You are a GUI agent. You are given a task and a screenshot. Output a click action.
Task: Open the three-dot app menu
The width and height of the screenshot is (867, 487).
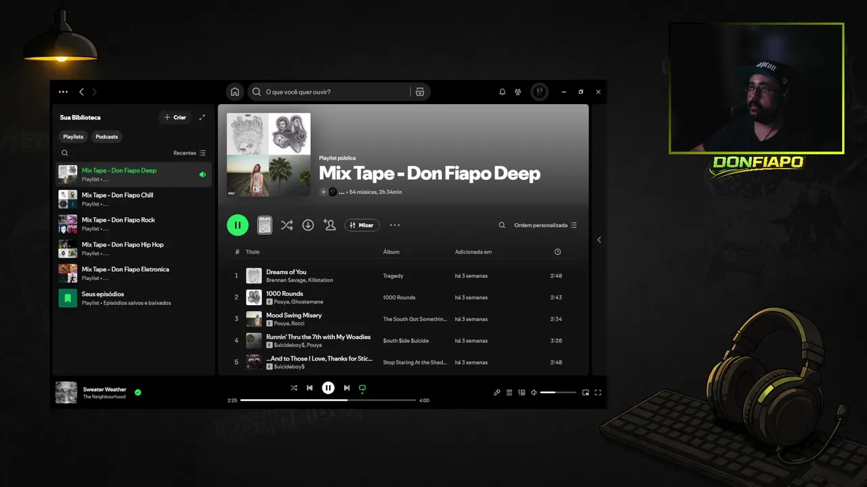(x=63, y=92)
